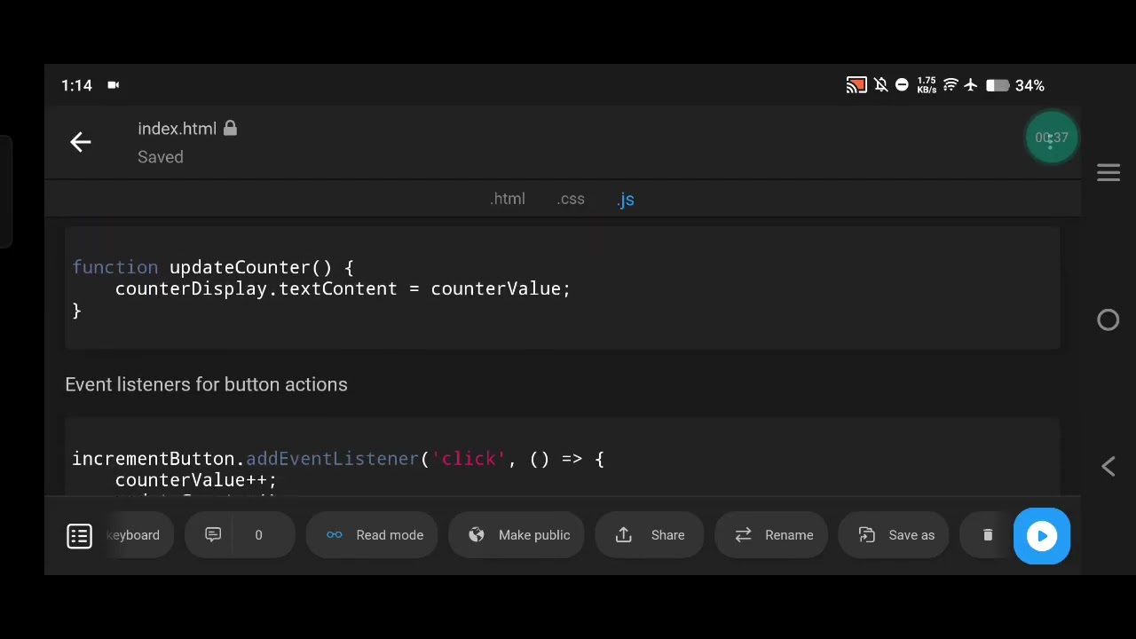Image resolution: width=1136 pixels, height=639 pixels.
Task: Tap the Save as button
Action: 894,535
